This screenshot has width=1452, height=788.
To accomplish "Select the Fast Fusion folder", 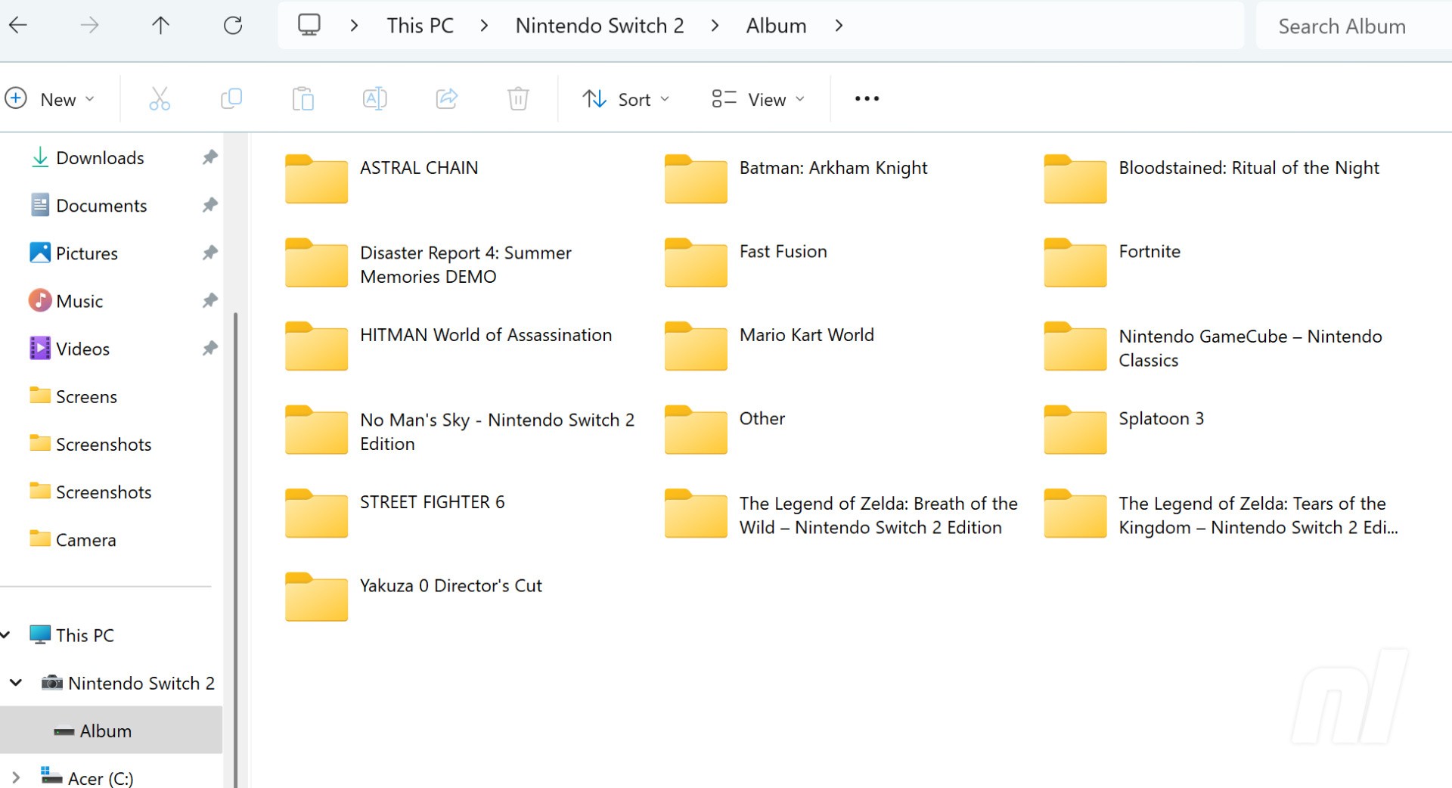I will (x=746, y=262).
